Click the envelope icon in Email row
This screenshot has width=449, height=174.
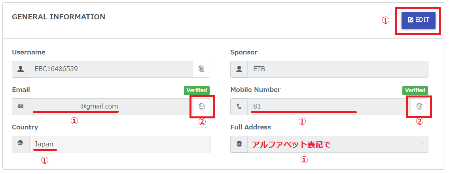[21, 107]
